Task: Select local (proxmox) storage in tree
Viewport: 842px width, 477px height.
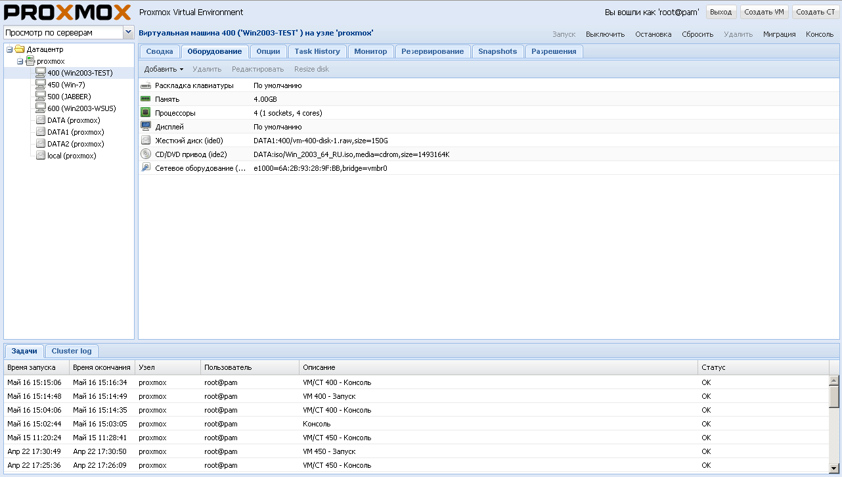Action: coord(72,156)
